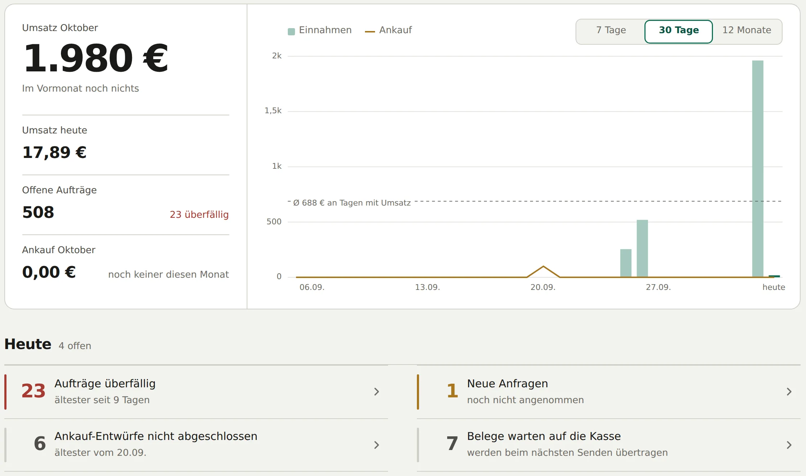806x476 pixels.
Task: Switch chart range to 7 Tage
Action: pyautogui.click(x=611, y=30)
